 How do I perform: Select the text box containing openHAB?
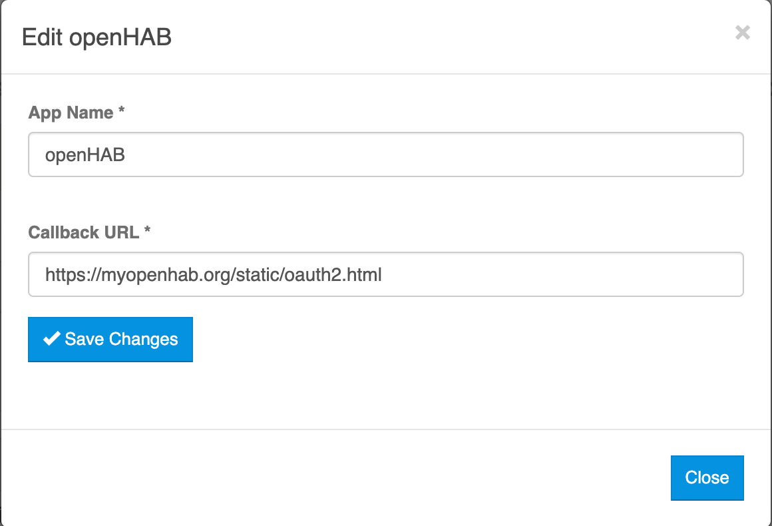tap(385, 154)
